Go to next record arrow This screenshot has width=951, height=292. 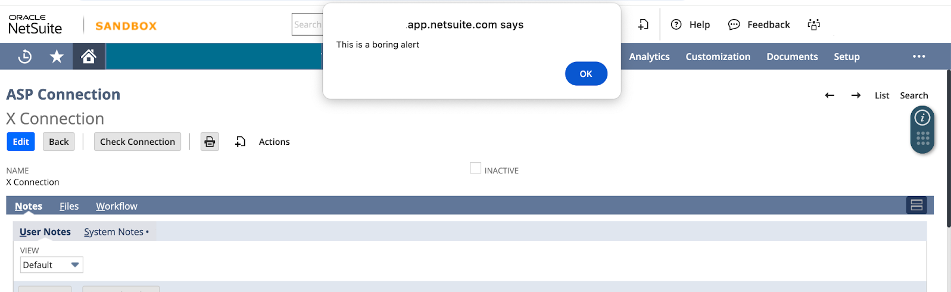(x=856, y=95)
